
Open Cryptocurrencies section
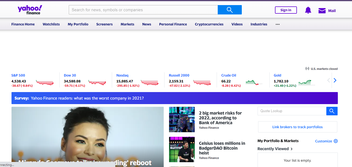pos(209,24)
